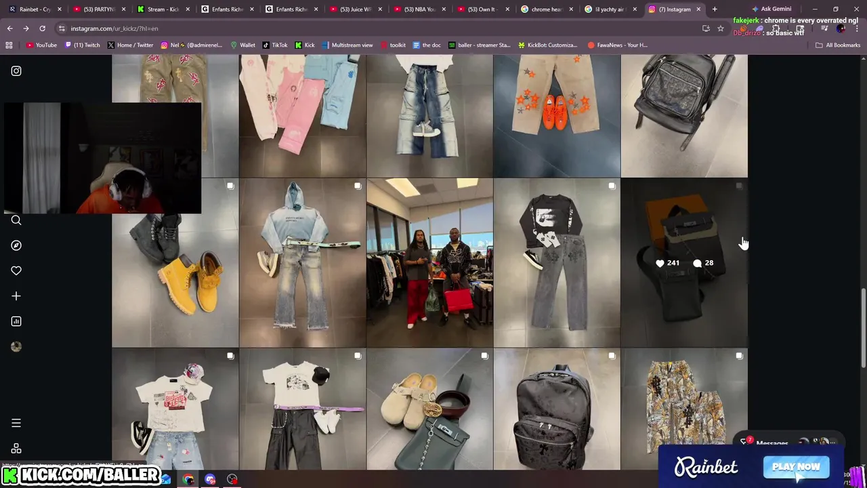Open the Dashboard chart icon in the sidebar
This screenshot has width=867, height=488.
tap(16, 321)
